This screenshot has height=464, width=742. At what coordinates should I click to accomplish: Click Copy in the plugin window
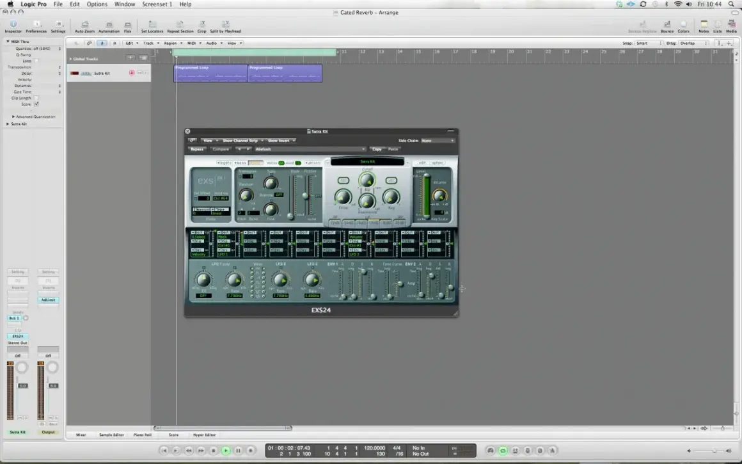[x=377, y=149]
